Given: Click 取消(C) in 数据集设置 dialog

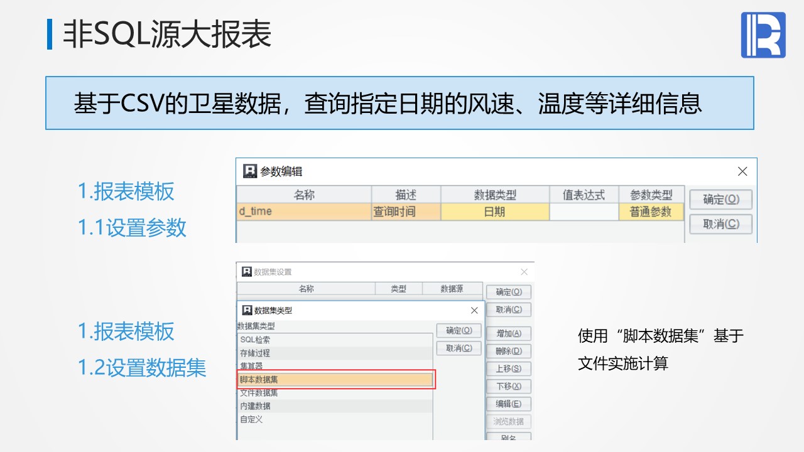Looking at the screenshot, I should click(509, 309).
